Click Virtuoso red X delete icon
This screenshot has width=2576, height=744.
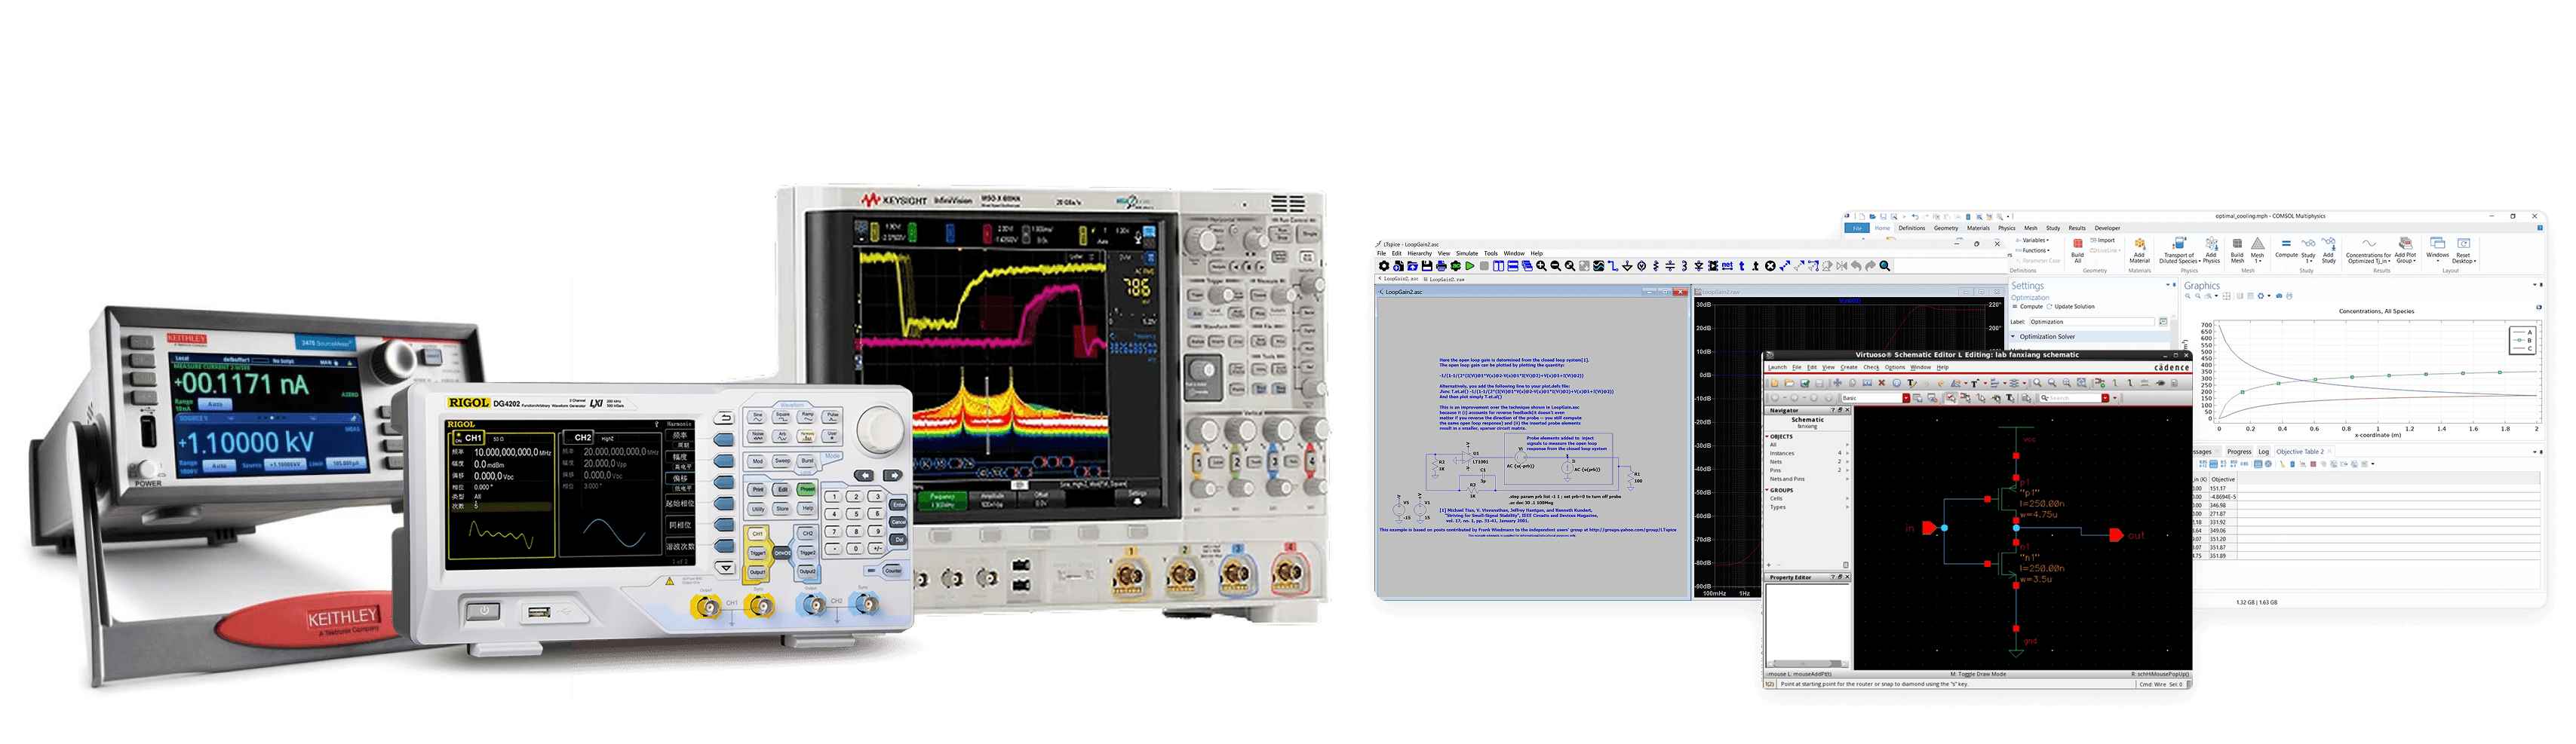pos(1881,384)
